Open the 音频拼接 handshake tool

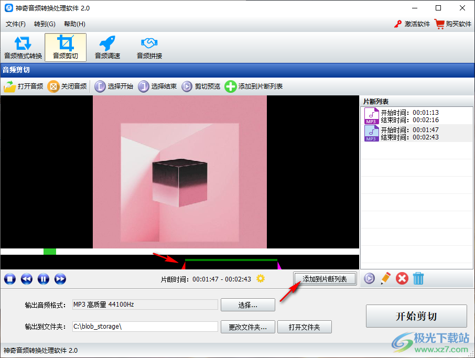pos(149,48)
